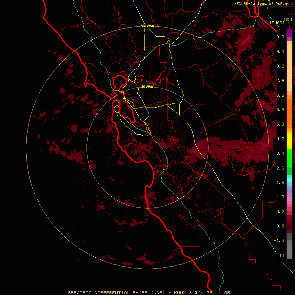
Task: Select the 0.2 value on the scale
Action: coord(280,212)
